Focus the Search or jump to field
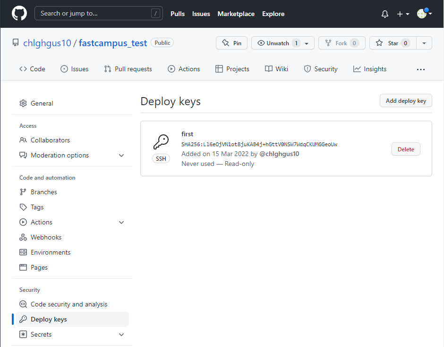444x347 pixels. [99, 13]
